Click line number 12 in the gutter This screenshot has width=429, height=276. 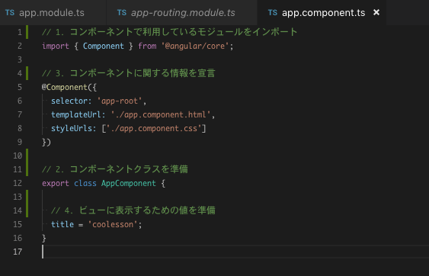[18, 183]
